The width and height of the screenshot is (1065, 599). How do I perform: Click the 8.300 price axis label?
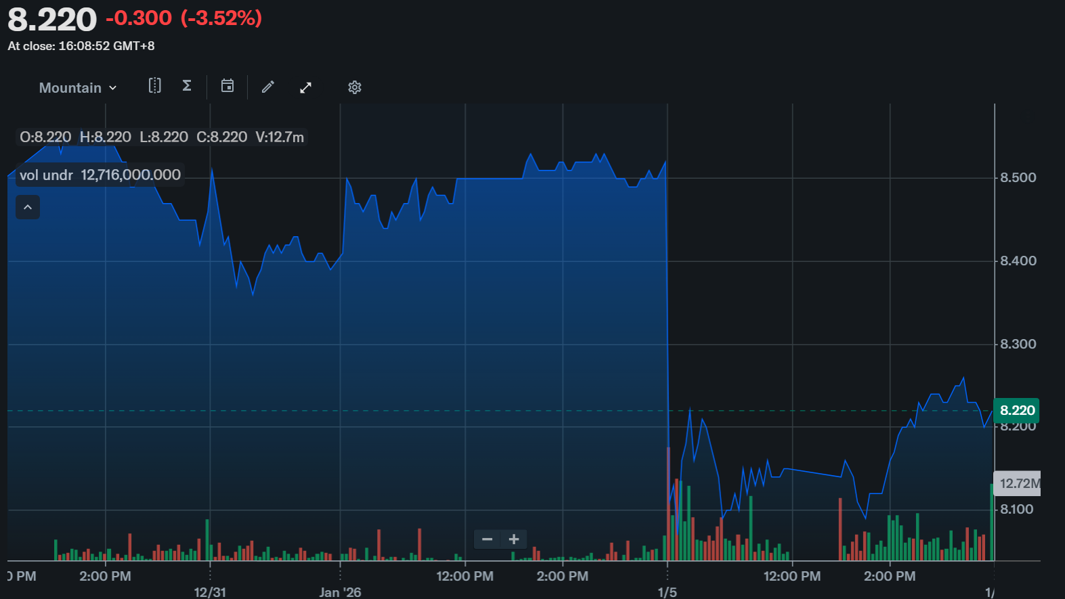pos(1018,345)
